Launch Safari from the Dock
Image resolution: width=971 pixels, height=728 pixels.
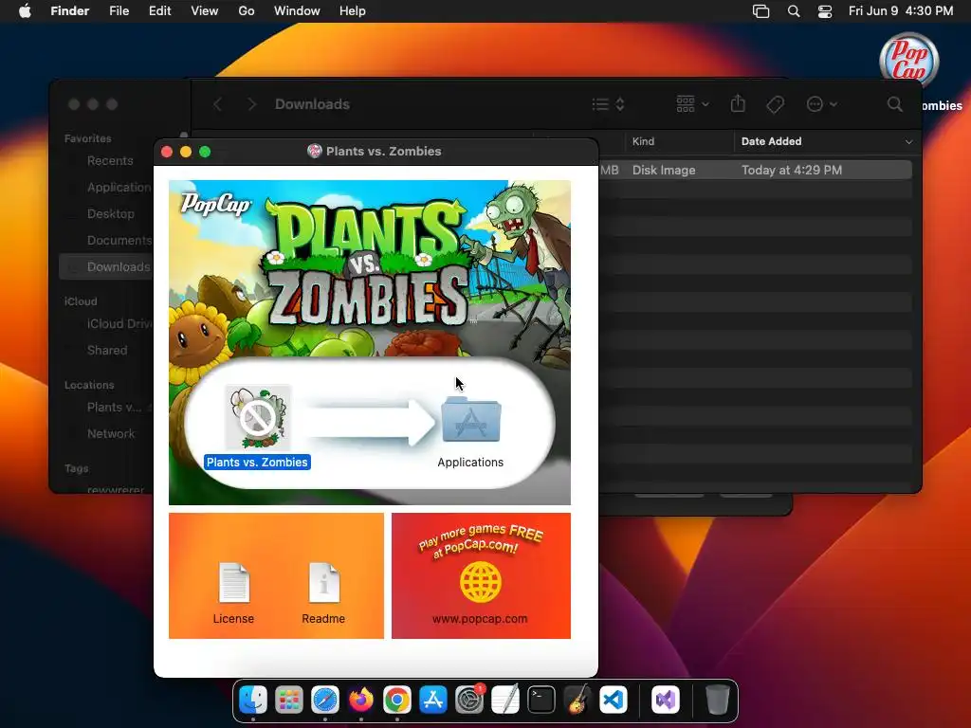(325, 701)
